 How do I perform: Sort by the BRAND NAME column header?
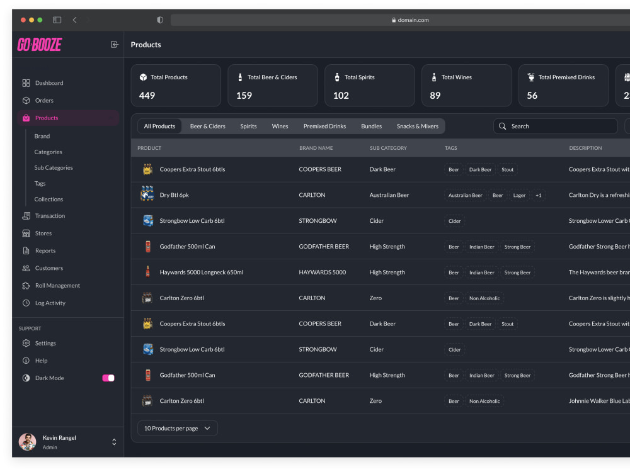(316, 148)
